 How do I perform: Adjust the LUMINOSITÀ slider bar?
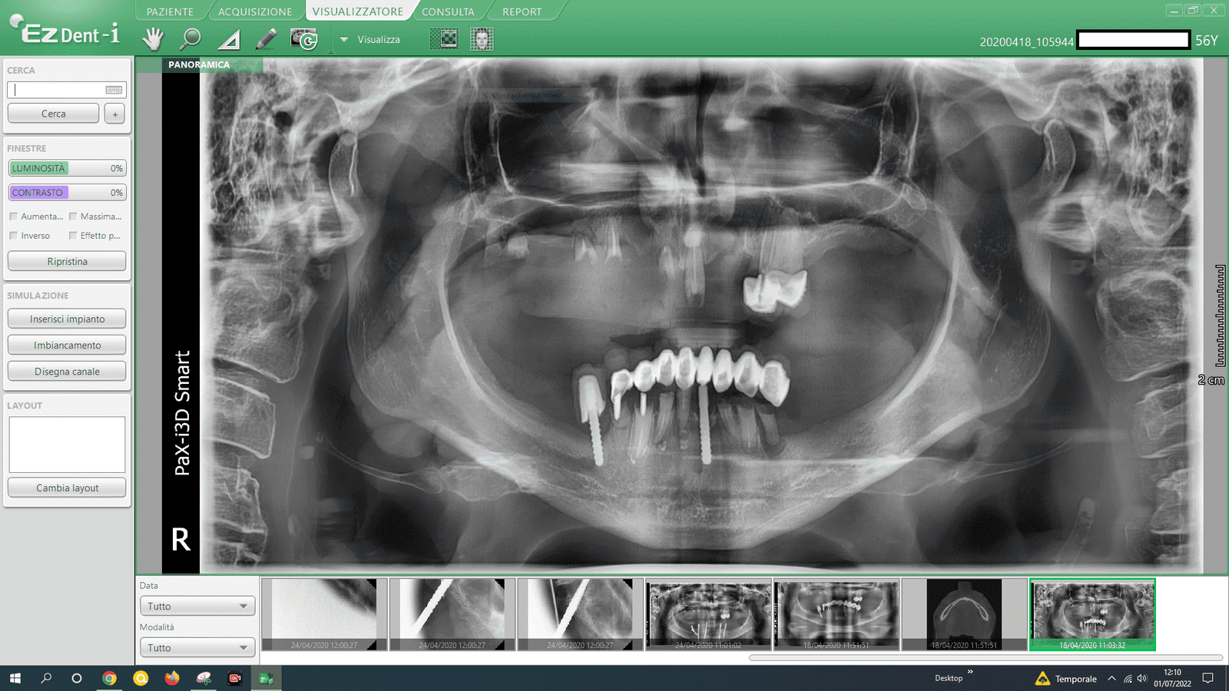point(67,168)
